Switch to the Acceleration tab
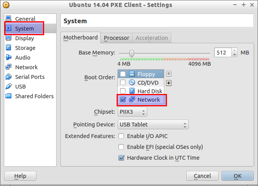The width and height of the screenshot is (258, 186). [151, 38]
